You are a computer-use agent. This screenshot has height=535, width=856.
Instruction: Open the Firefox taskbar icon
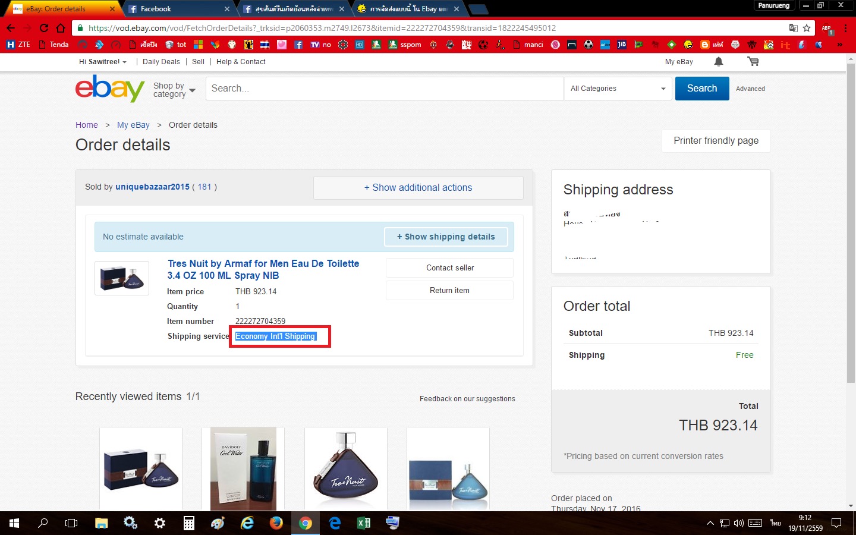[x=276, y=523]
